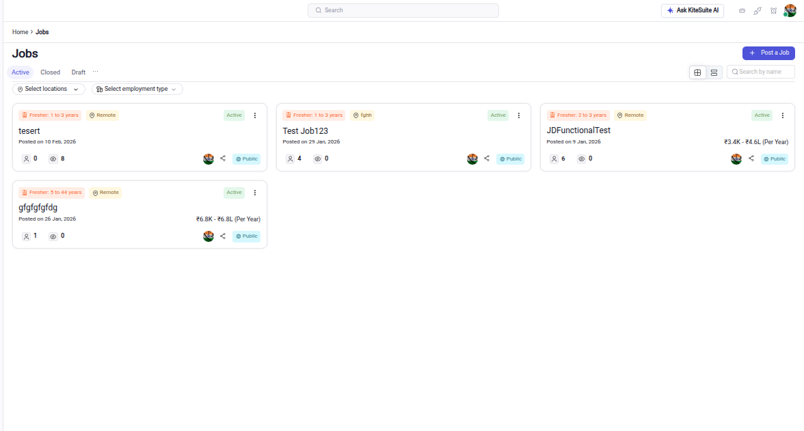Click applicants icon on JDFunctionalTest card
Viewport: 804px width, 431px height.
tap(554, 159)
